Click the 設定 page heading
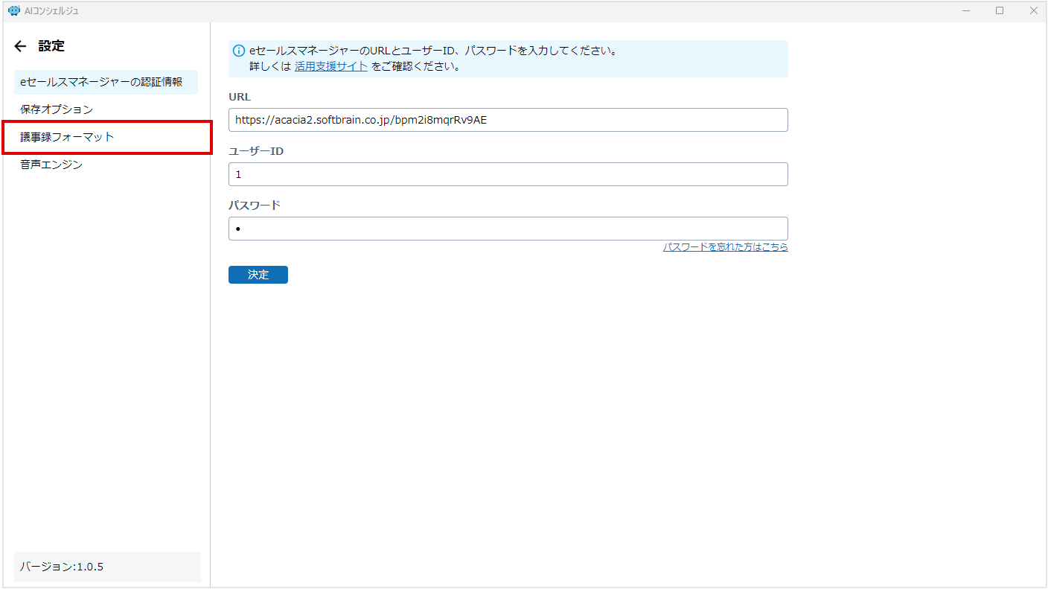The width and height of the screenshot is (1048, 589). pyautogui.click(x=51, y=46)
